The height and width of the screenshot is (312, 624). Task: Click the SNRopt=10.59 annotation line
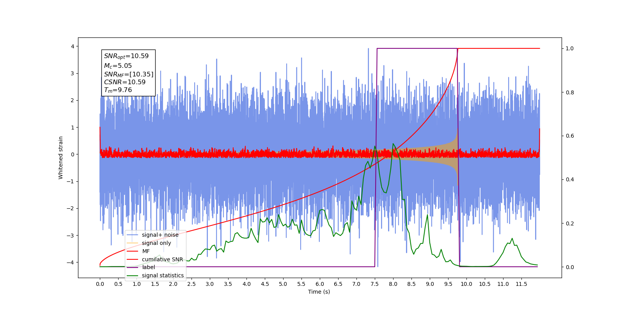(126, 56)
